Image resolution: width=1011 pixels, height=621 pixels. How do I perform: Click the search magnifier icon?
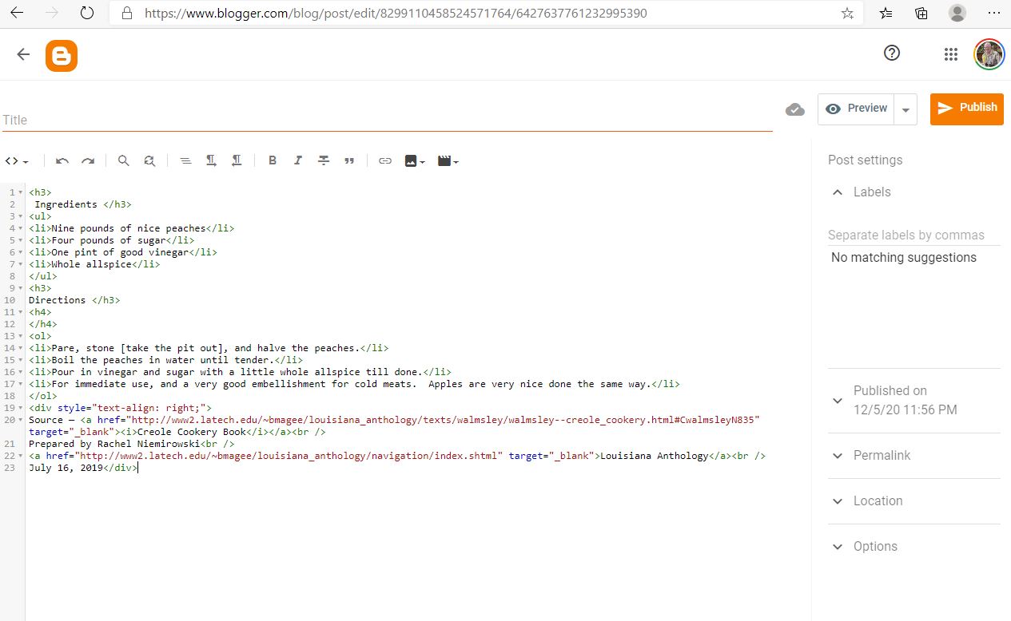click(123, 161)
